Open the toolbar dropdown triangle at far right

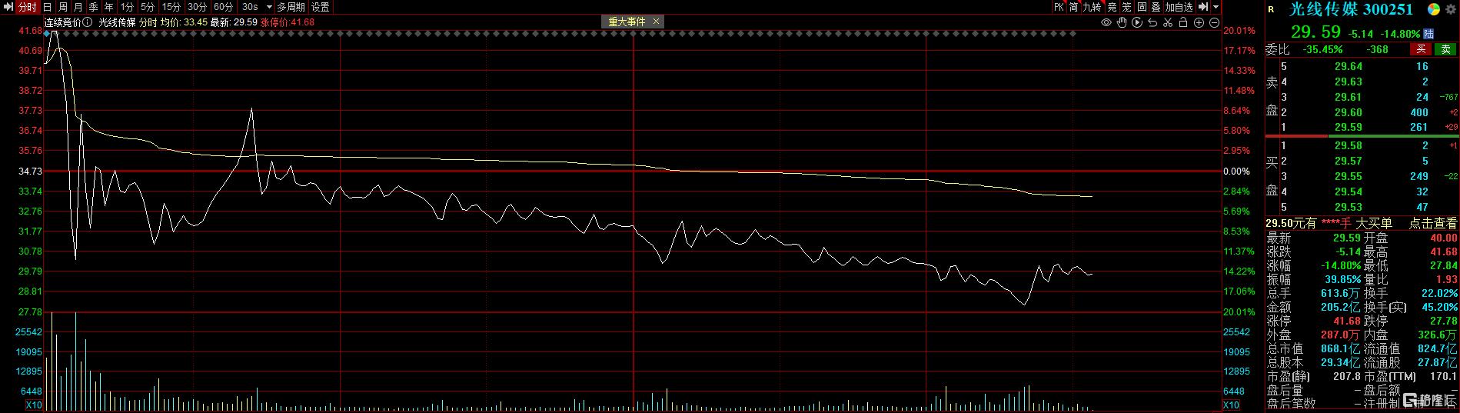[1216, 7]
